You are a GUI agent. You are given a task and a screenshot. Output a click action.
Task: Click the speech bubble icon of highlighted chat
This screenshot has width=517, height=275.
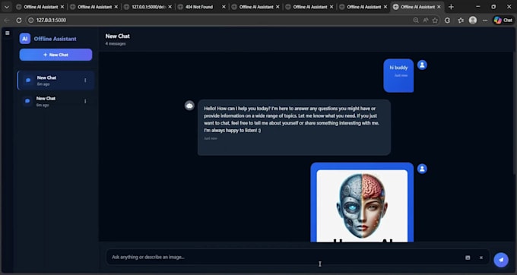coord(28,81)
